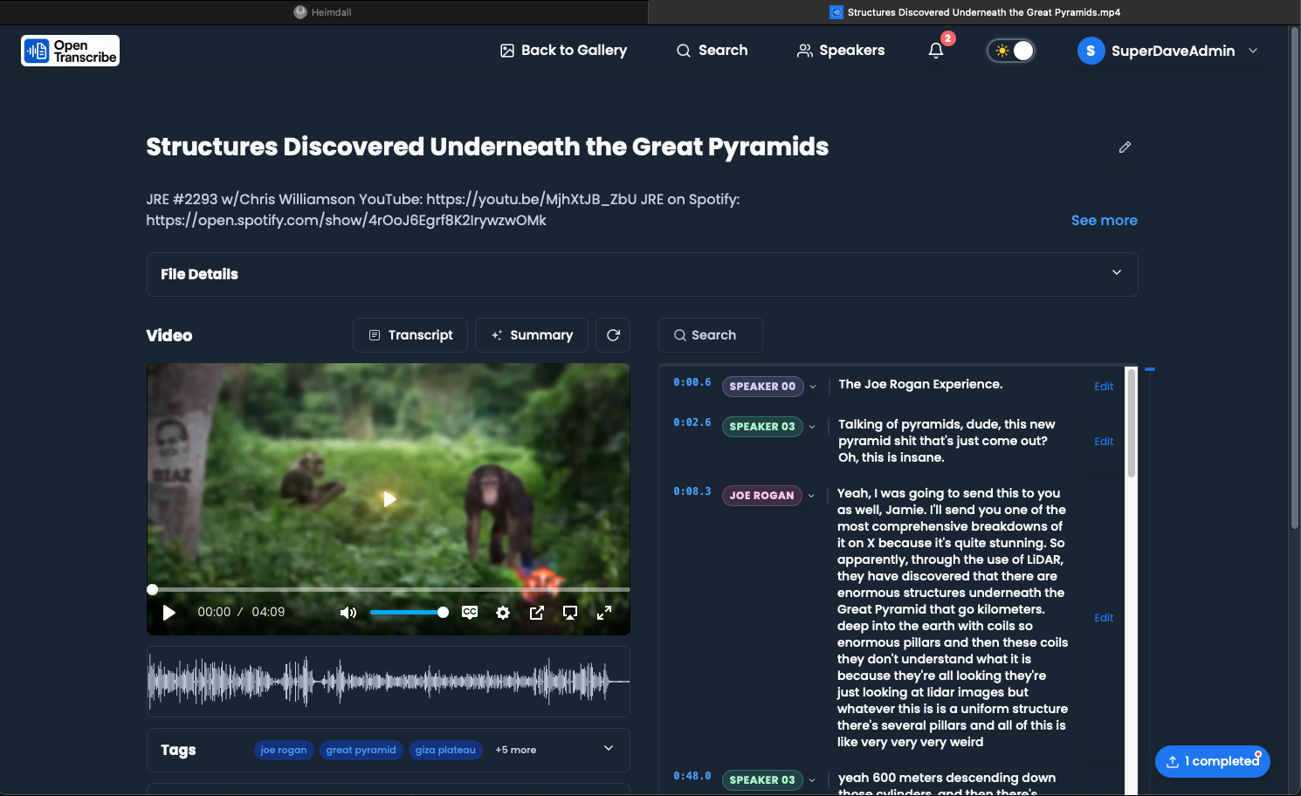This screenshot has height=796, width=1301.
Task: Click the Open Transcribe logo
Action: pyautogui.click(x=70, y=51)
